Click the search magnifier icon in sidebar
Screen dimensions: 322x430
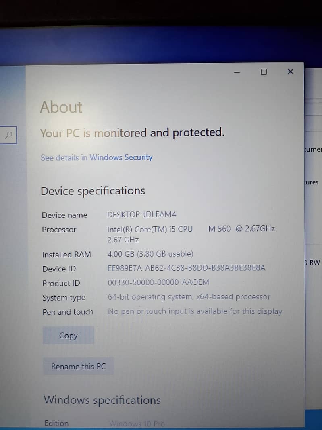[x=9, y=135]
